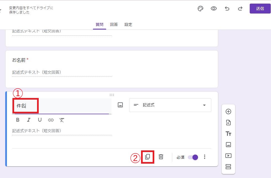Add a new question from side toolbar
Viewport: 271px width, 178px height.
point(228,111)
